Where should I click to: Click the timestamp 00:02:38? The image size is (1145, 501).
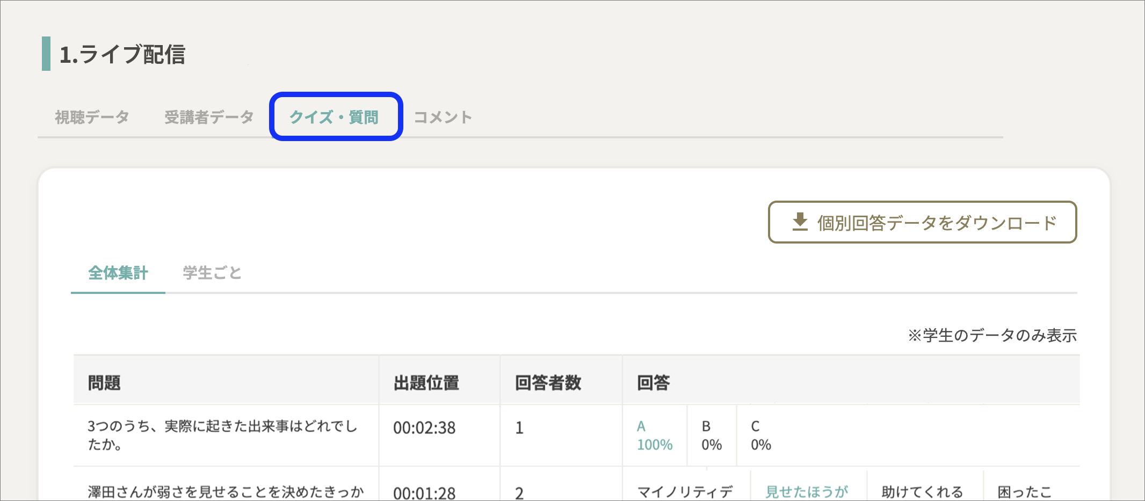tap(424, 428)
